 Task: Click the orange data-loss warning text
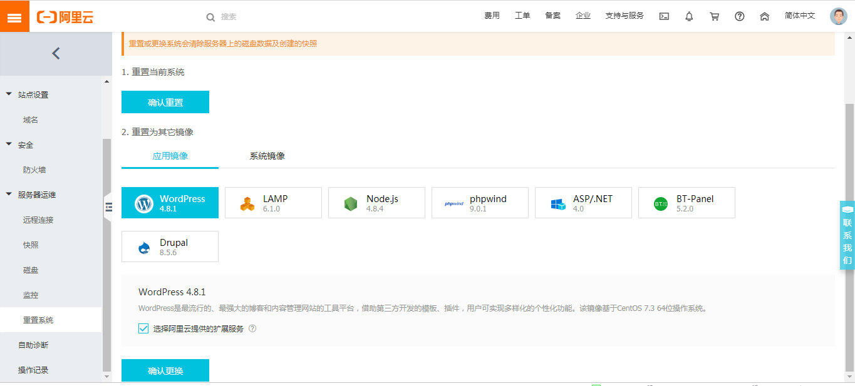tap(223, 44)
